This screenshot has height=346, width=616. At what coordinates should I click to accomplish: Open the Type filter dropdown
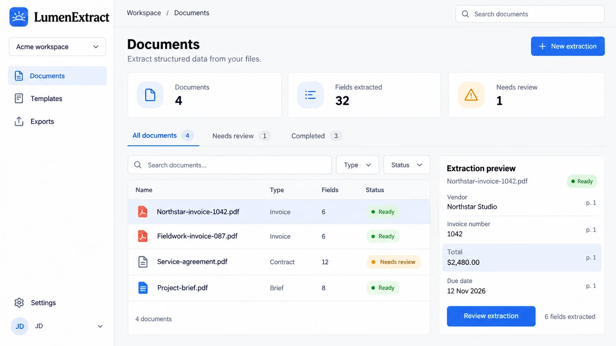click(x=357, y=165)
